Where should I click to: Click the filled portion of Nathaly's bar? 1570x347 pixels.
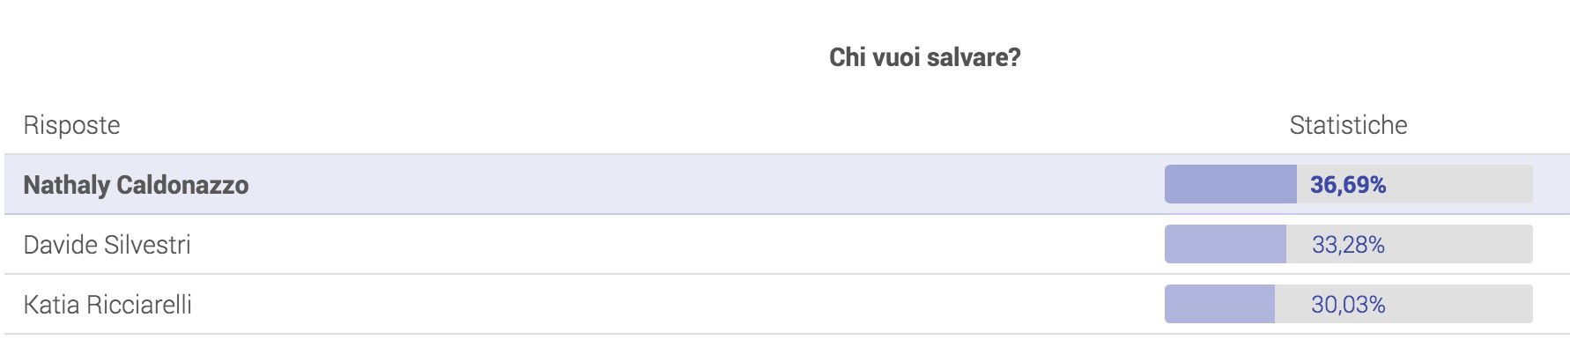tap(1231, 184)
